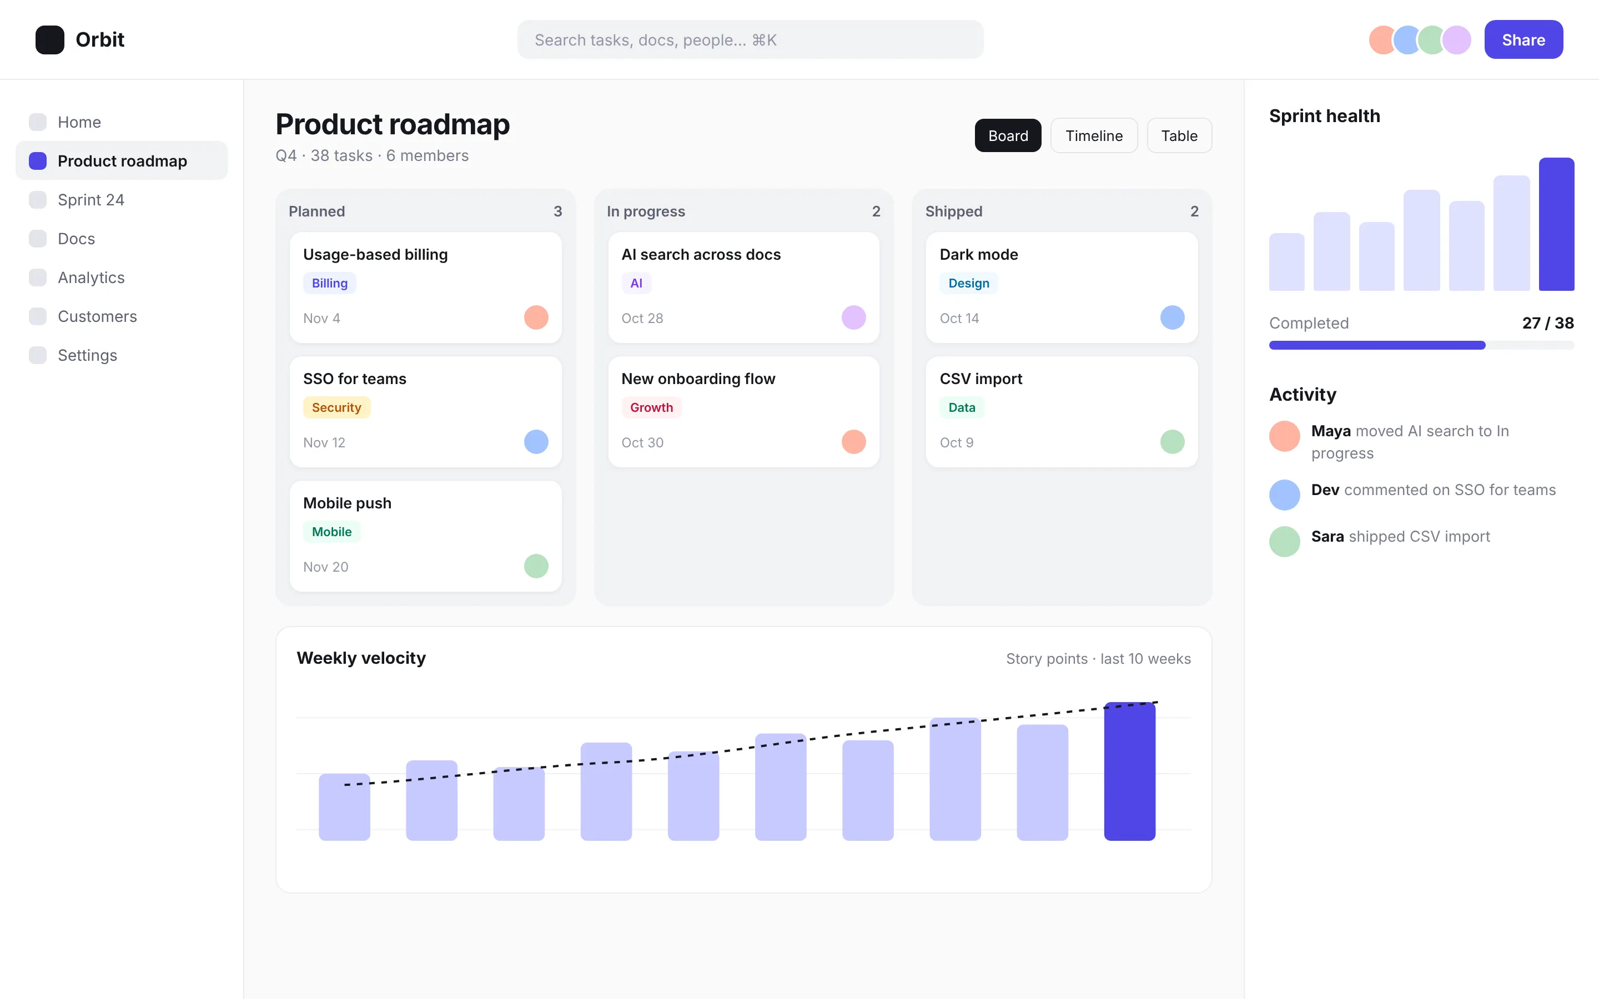Click the assignee avatar on CSV import

pyautogui.click(x=1172, y=442)
